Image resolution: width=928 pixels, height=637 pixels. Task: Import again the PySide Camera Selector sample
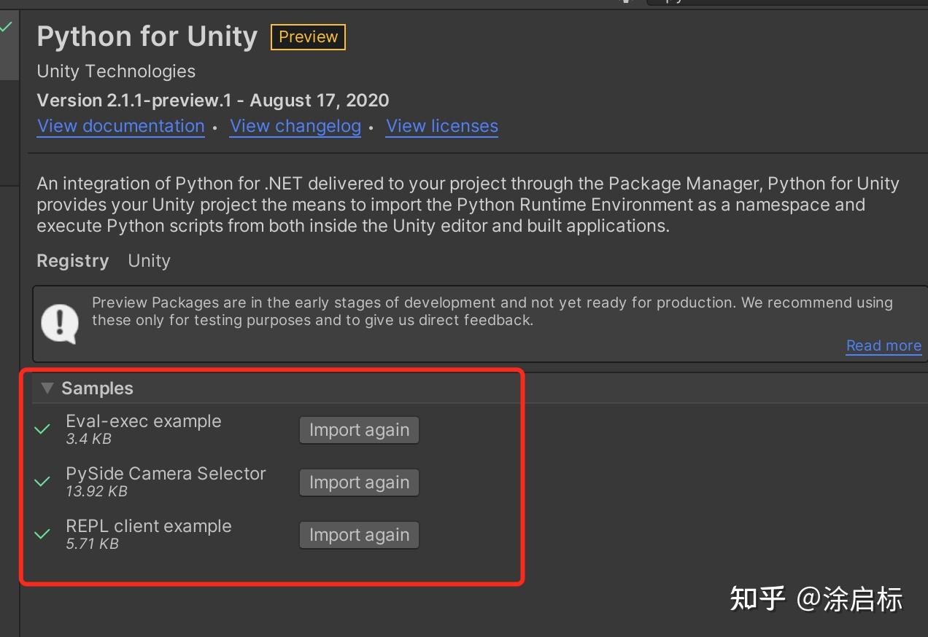358,482
